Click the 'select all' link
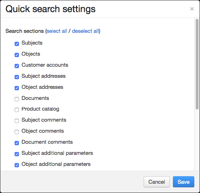The height and width of the screenshot is (193, 200). click(57, 31)
